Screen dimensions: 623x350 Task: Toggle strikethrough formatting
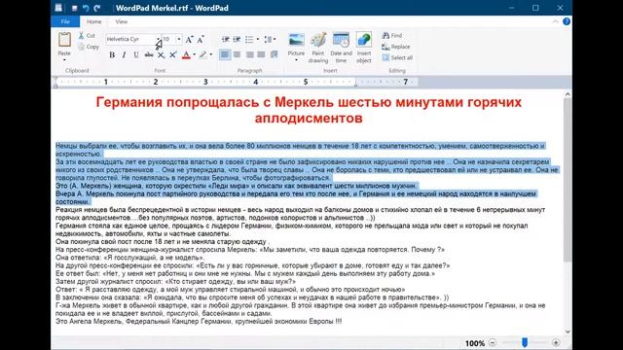149,54
